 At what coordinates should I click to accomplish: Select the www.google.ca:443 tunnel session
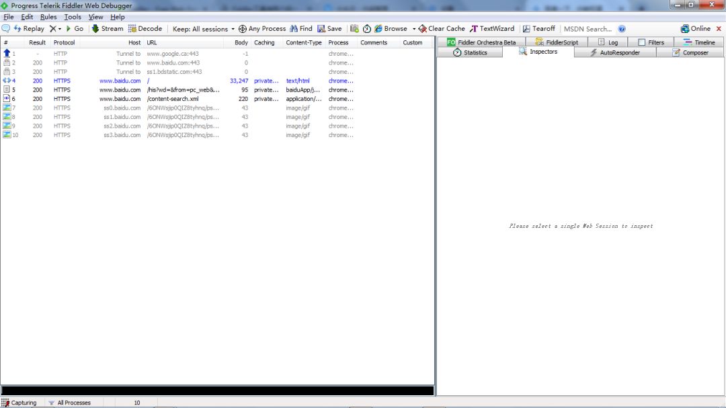pyautogui.click(x=217, y=54)
